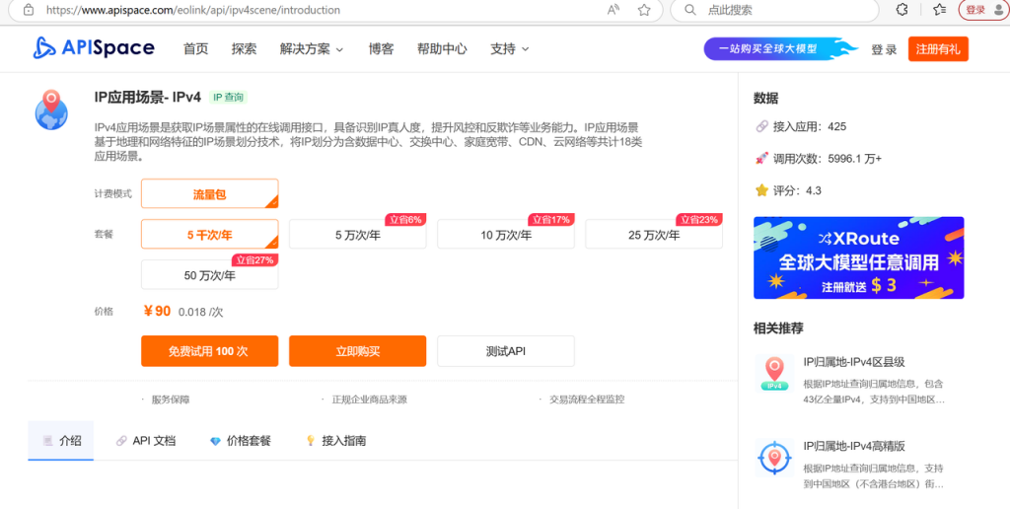Viewport: 1010px width, 509px height.
Task: Click the browser profile login button
Action: 983,10
